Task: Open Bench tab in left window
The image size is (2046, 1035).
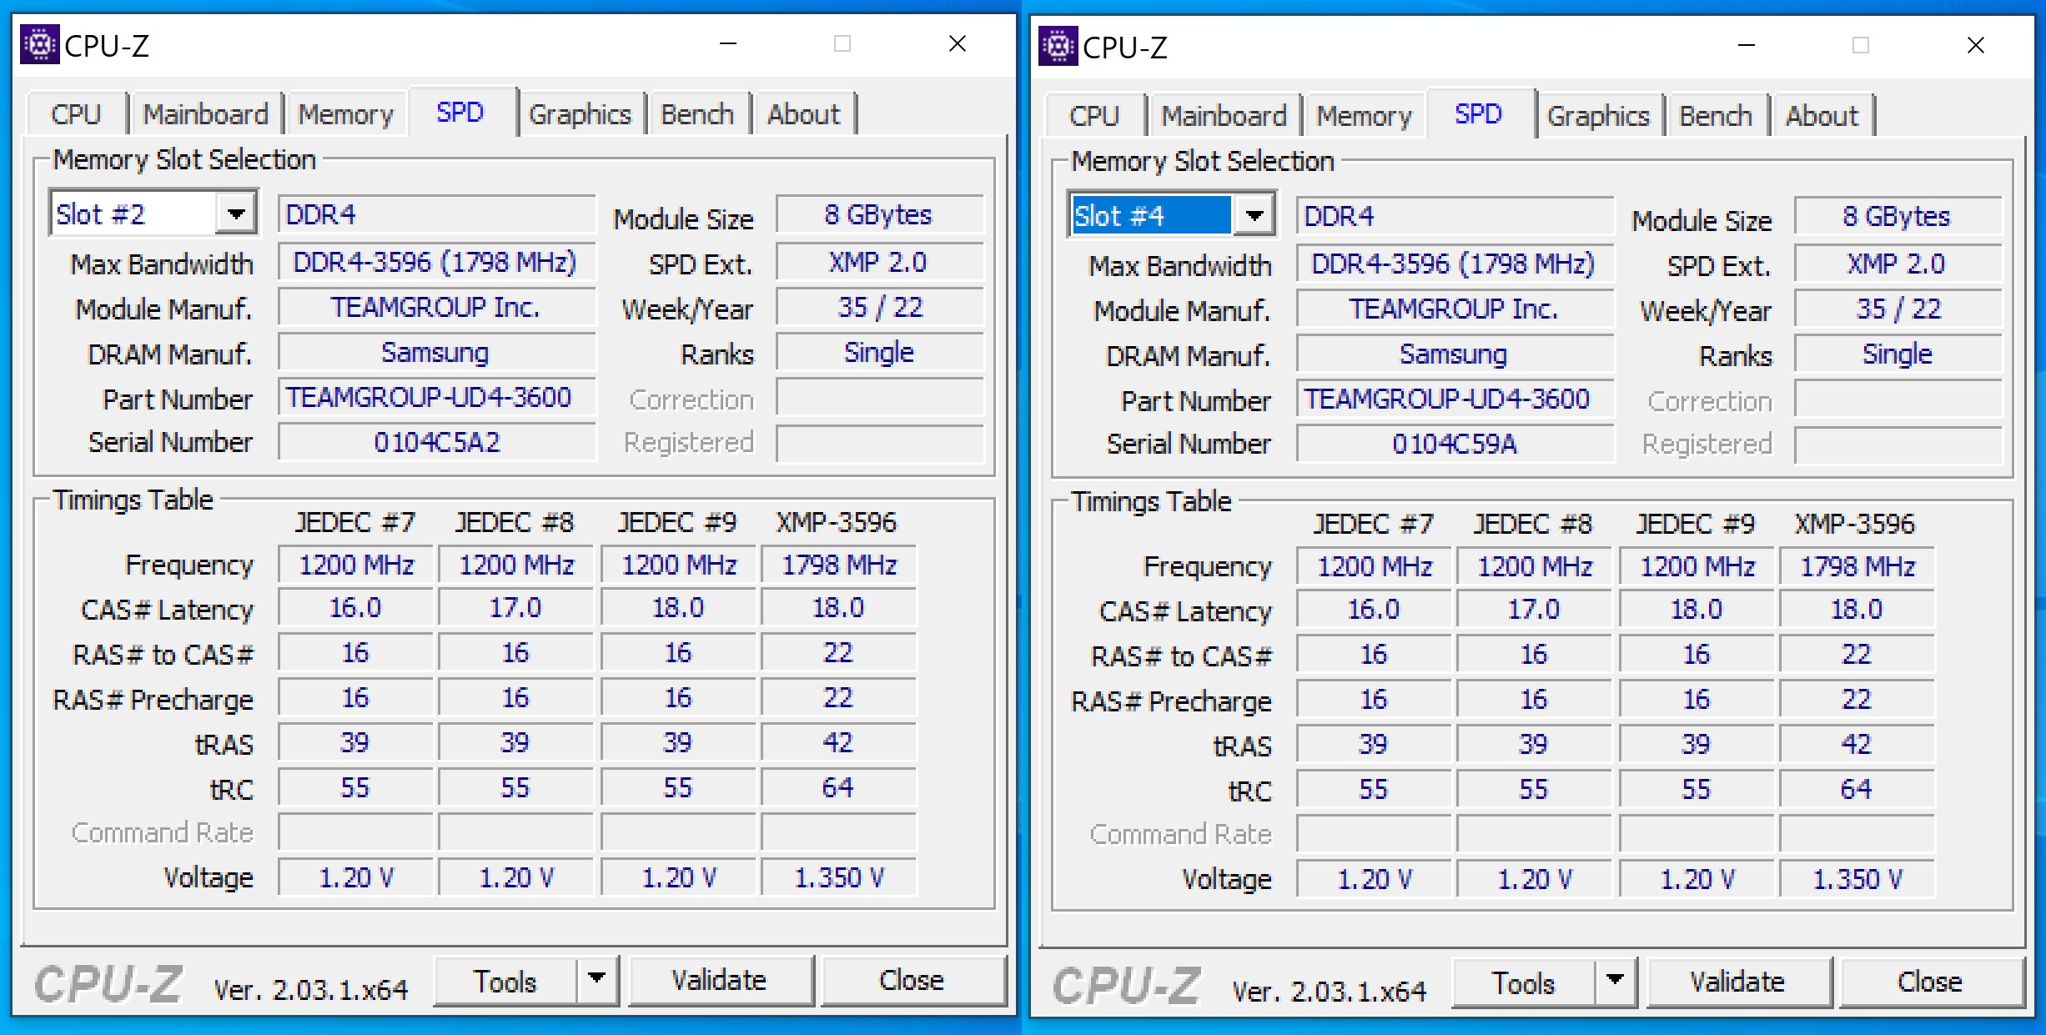Action: (697, 114)
